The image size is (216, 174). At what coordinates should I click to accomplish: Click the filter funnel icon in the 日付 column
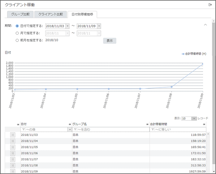23,130
